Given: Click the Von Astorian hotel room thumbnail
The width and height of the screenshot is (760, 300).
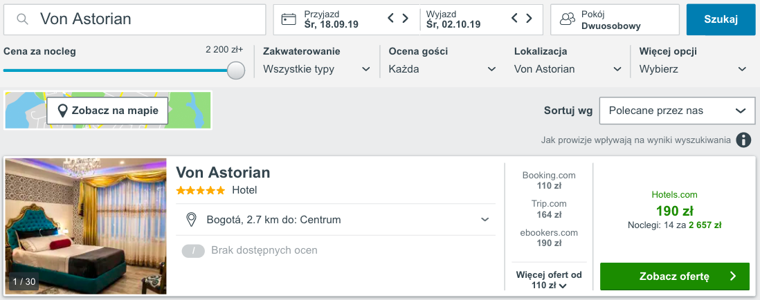Looking at the screenshot, I should click(x=86, y=226).
